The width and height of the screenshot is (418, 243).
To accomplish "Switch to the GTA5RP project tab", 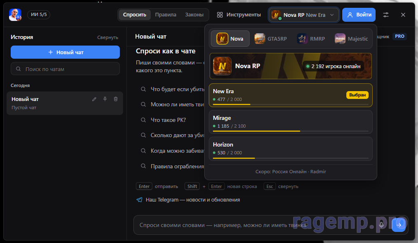I will coord(271,39).
